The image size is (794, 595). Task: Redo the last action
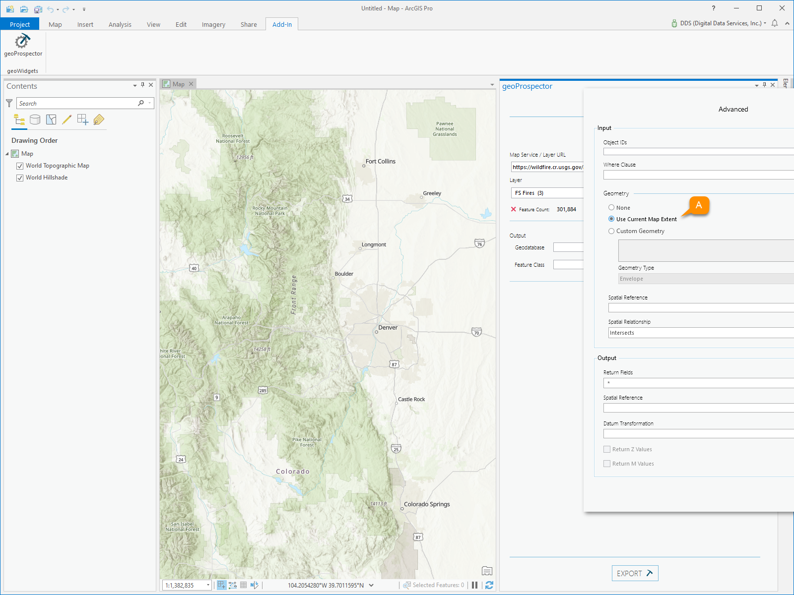pyautogui.click(x=66, y=9)
